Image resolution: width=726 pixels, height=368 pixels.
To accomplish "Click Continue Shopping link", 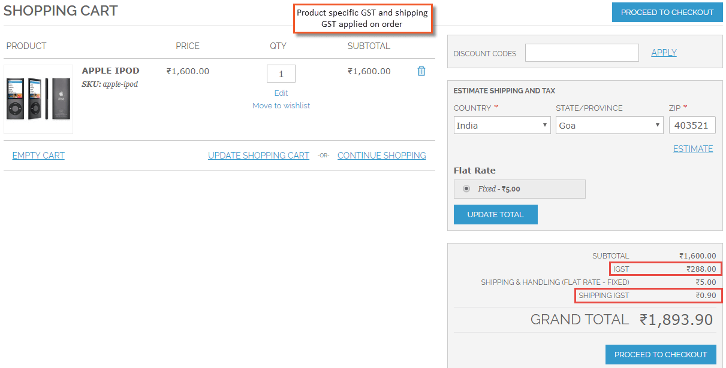I will click(x=382, y=156).
